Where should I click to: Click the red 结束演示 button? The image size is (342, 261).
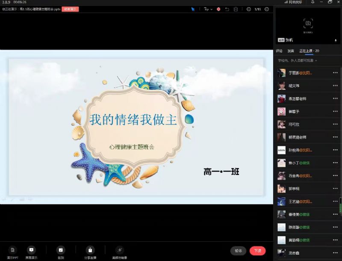(70, 9)
